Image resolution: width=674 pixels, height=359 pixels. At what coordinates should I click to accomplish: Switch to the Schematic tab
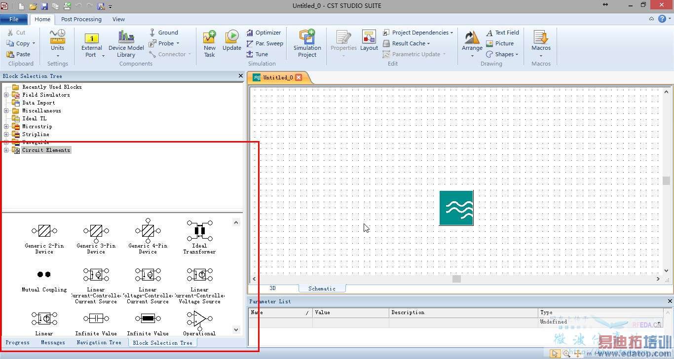pos(322,288)
